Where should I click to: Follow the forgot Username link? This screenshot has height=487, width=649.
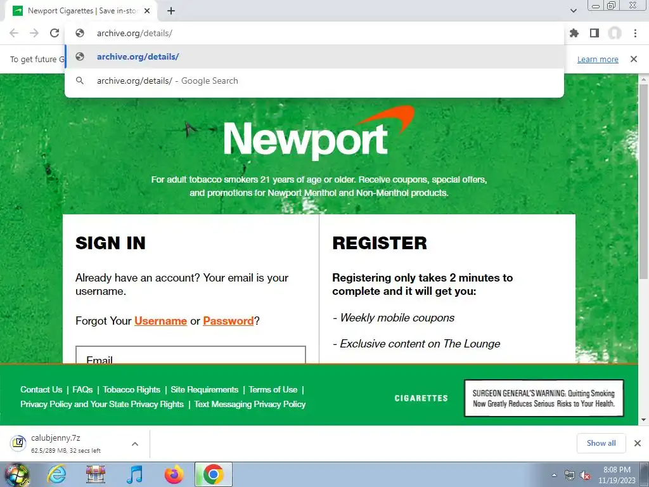click(x=160, y=321)
